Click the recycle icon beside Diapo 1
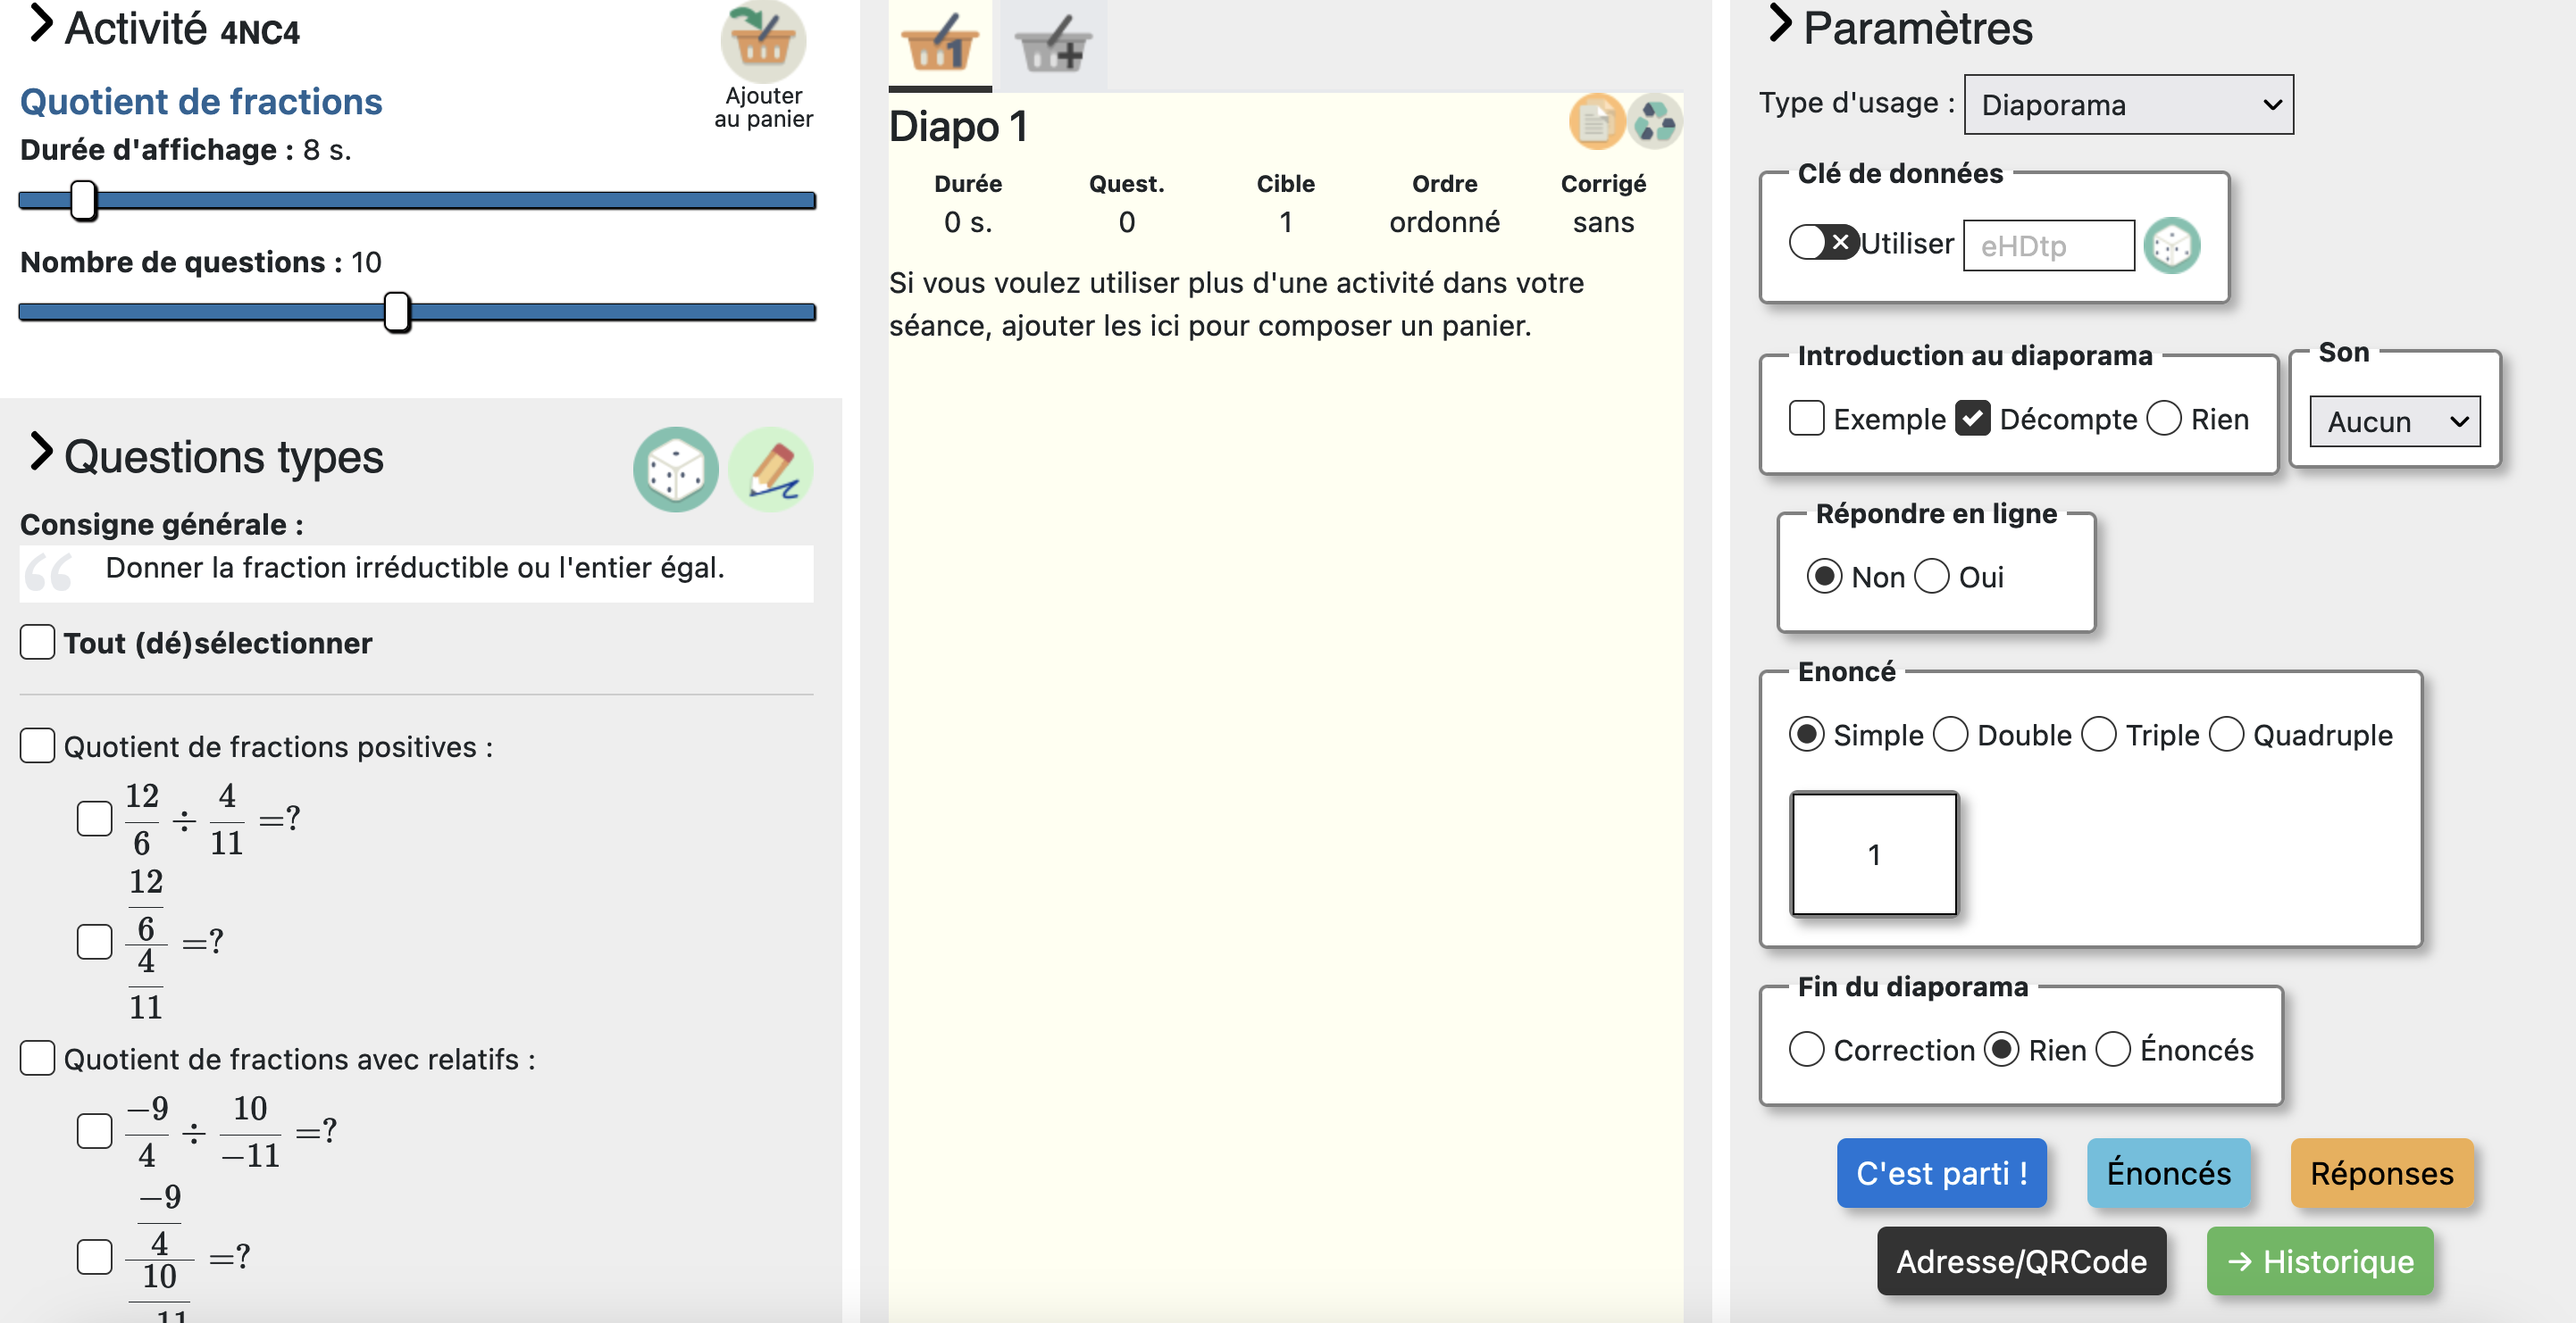This screenshot has width=2576, height=1323. tap(1655, 122)
